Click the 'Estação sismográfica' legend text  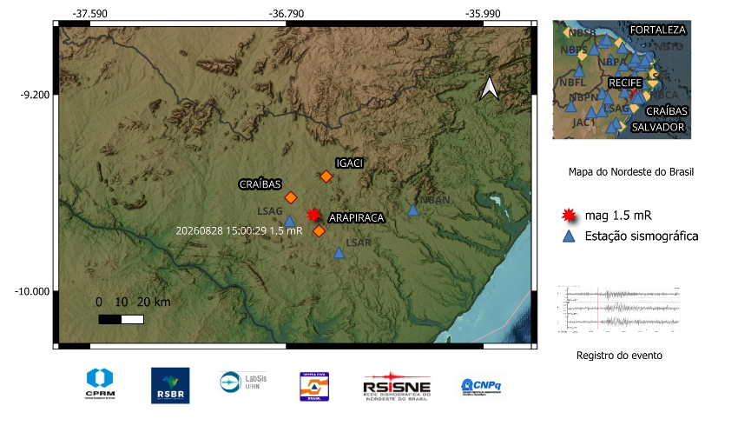[642, 236]
